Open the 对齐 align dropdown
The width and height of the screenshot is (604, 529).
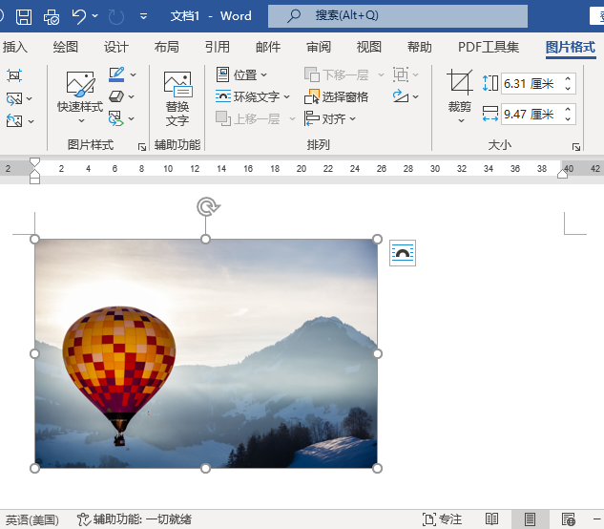pyautogui.click(x=330, y=118)
